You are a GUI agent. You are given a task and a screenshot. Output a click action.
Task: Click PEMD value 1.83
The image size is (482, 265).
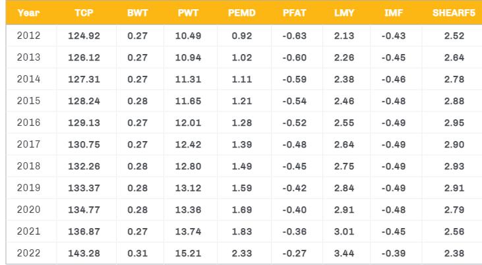pyautogui.click(x=241, y=231)
